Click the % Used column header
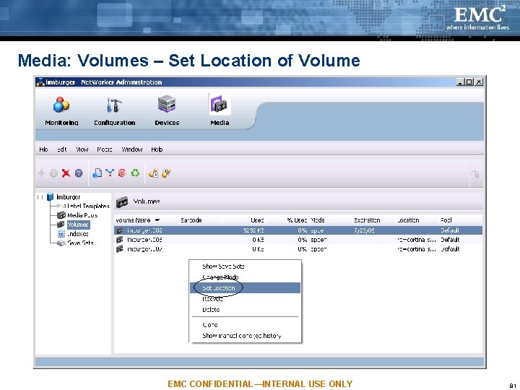 (297, 220)
